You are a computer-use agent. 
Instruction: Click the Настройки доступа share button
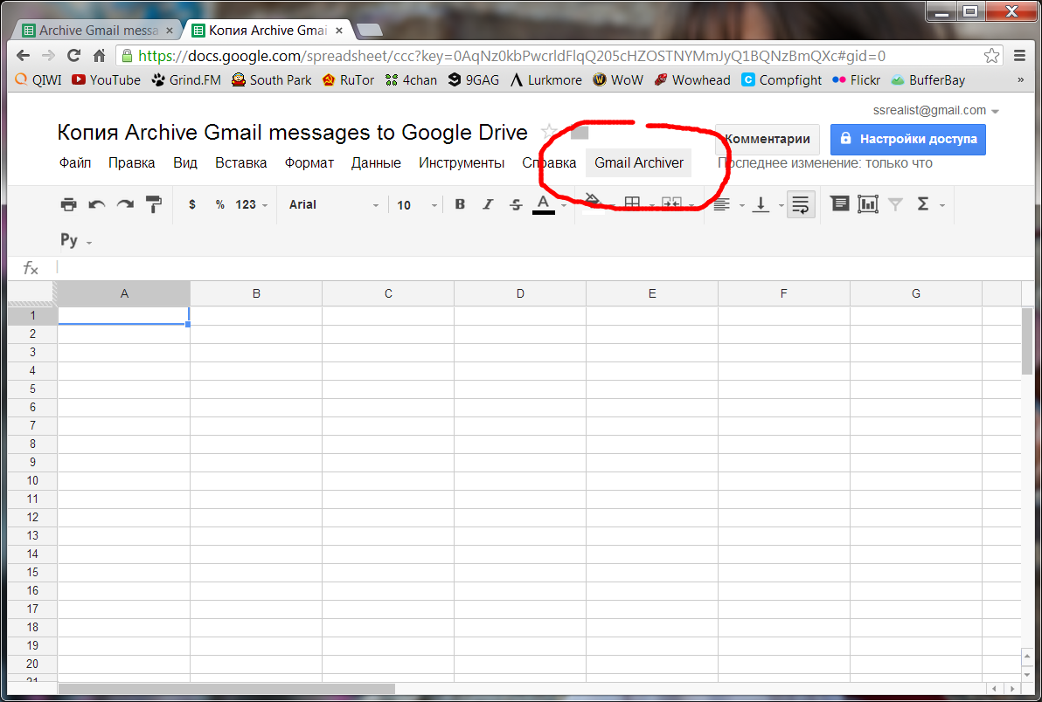(x=908, y=139)
